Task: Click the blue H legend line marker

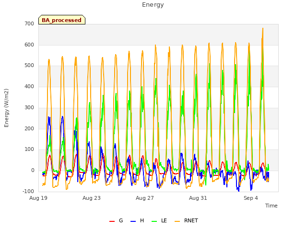Action: [133, 221]
